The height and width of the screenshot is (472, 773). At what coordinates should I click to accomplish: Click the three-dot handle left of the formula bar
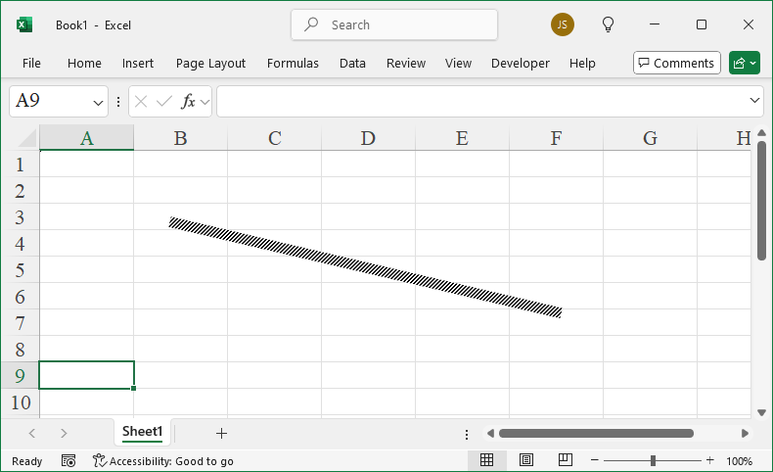[x=117, y=102]
